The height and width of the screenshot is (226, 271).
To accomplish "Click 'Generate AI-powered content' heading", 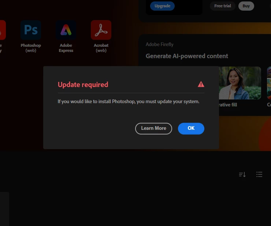I will pos(187,56).
